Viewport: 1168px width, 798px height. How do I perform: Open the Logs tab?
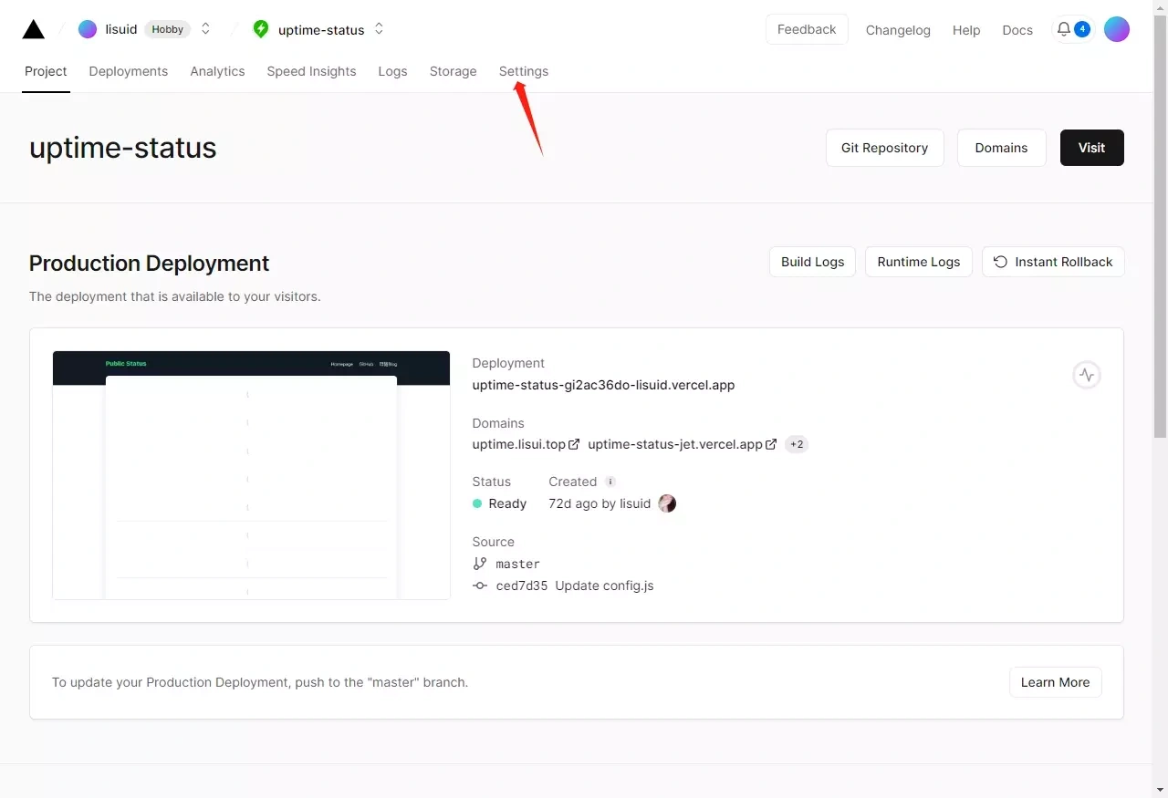tap(392, 71)
